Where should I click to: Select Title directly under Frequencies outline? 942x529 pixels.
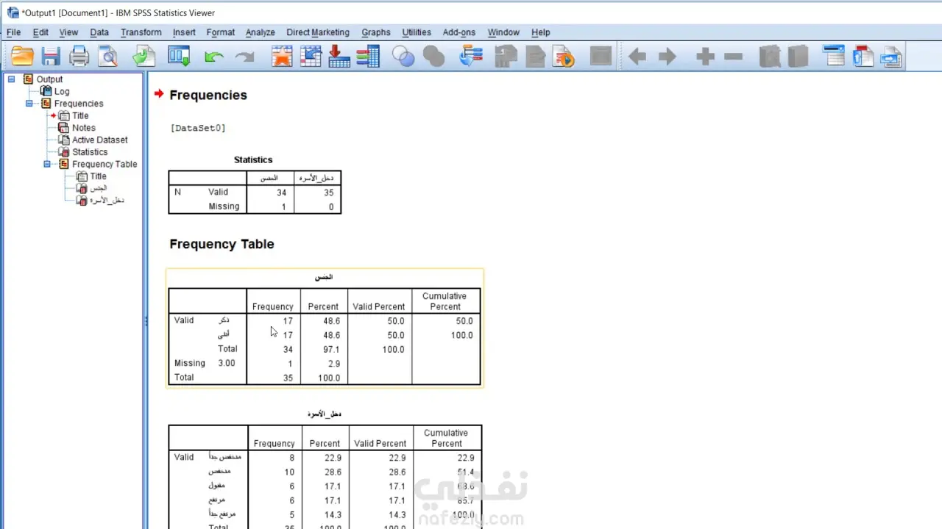click(x=80, y=116)
